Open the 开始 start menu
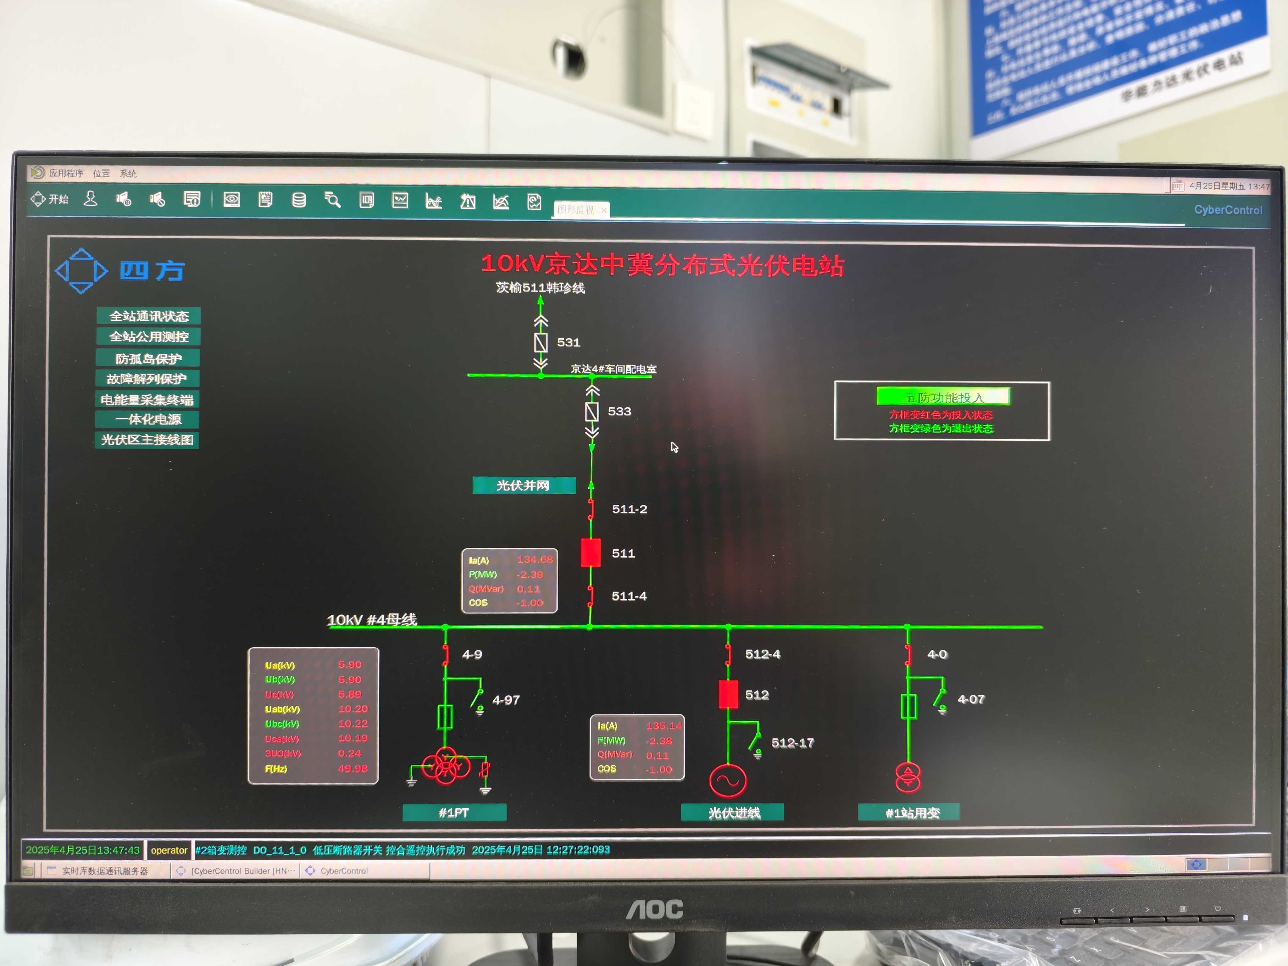 [x=49, y=199]
